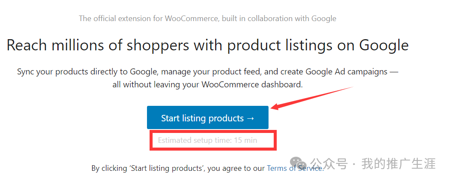The height and width of the screenshot is (182, 450).
Task: Click the word Google in the headline
Action: [384, 45]
